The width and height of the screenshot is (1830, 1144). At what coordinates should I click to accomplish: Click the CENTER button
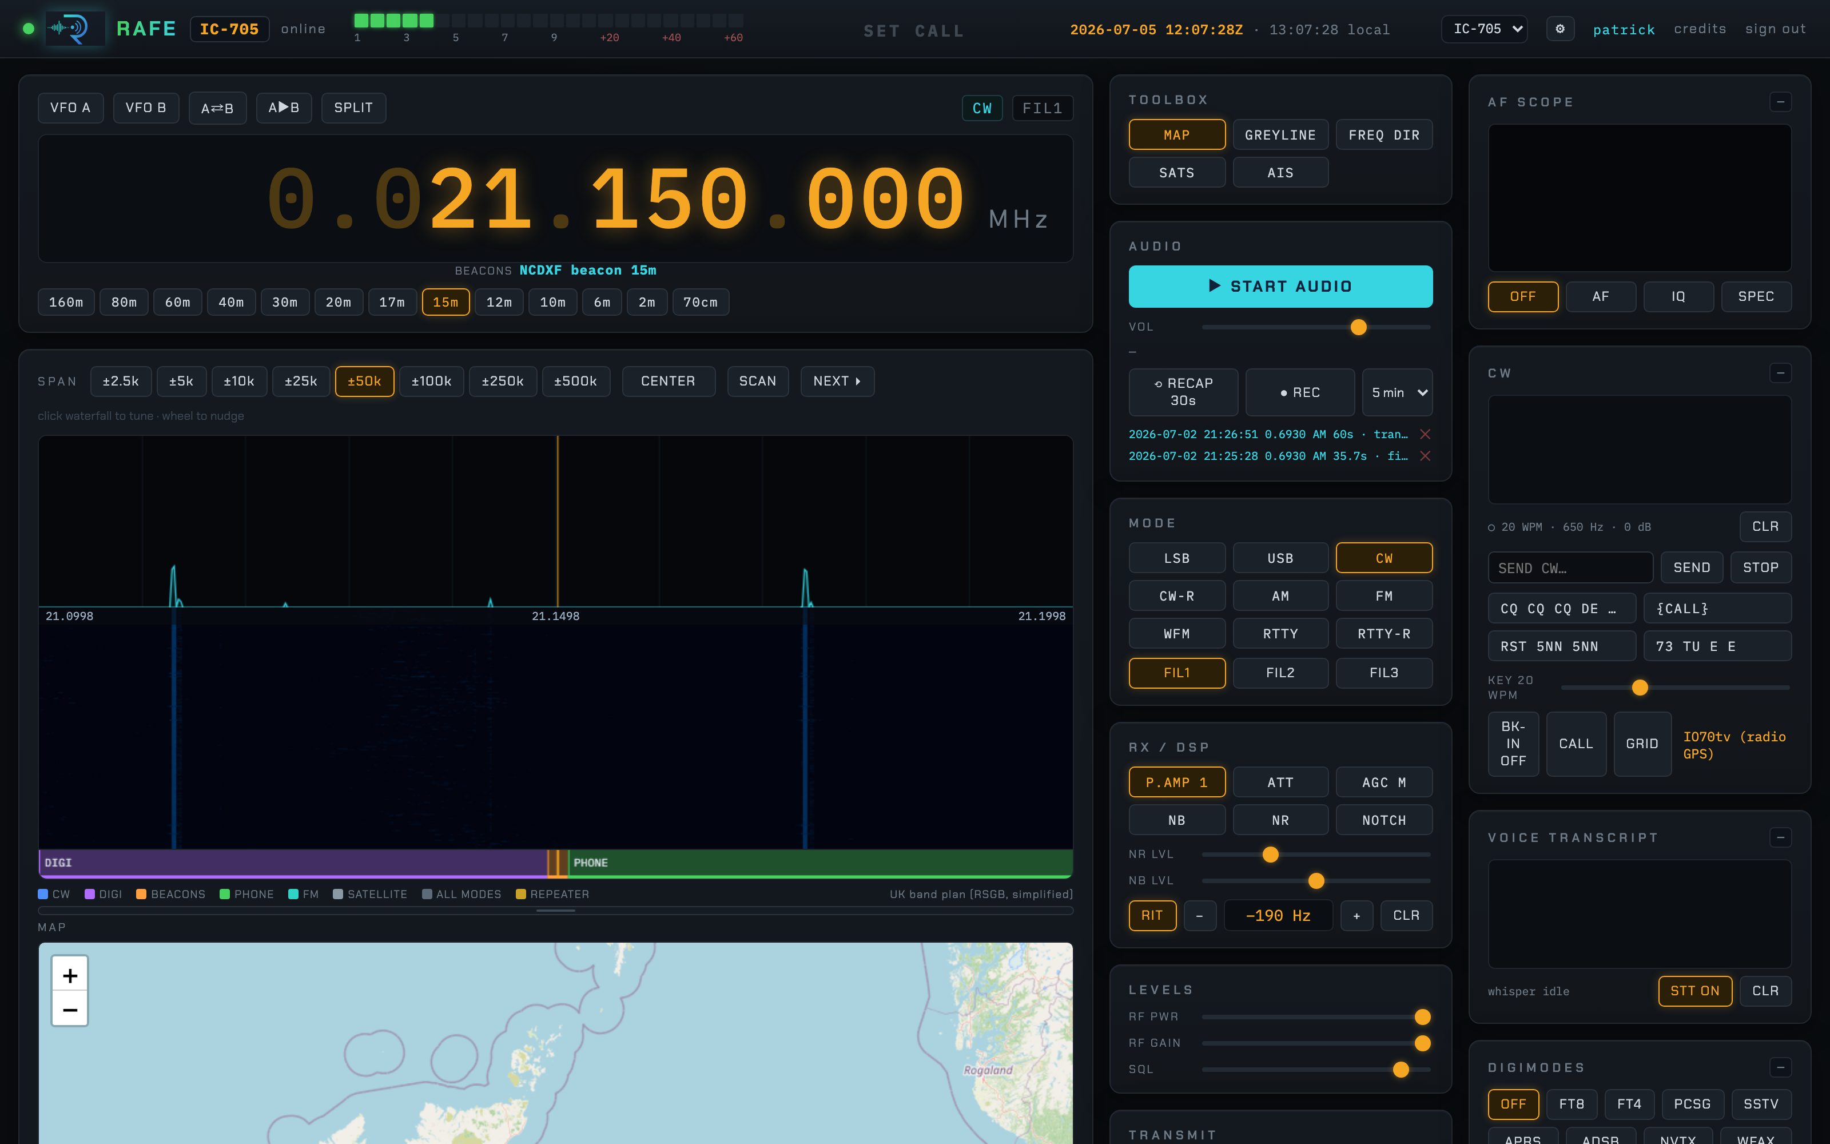[669, 382]
